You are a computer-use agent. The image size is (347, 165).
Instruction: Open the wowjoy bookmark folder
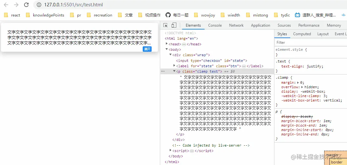coord(205,15)
